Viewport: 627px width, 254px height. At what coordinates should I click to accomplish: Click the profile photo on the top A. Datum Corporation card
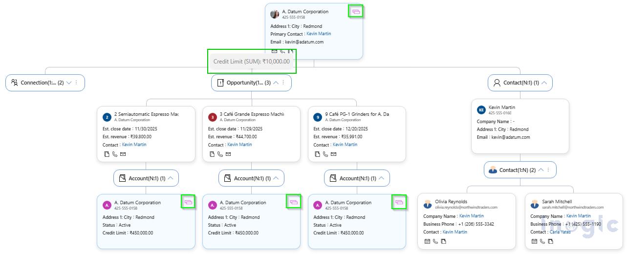point(275,14)
